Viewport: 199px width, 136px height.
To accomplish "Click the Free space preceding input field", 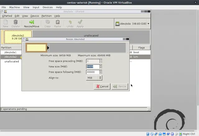I will 93,61.
